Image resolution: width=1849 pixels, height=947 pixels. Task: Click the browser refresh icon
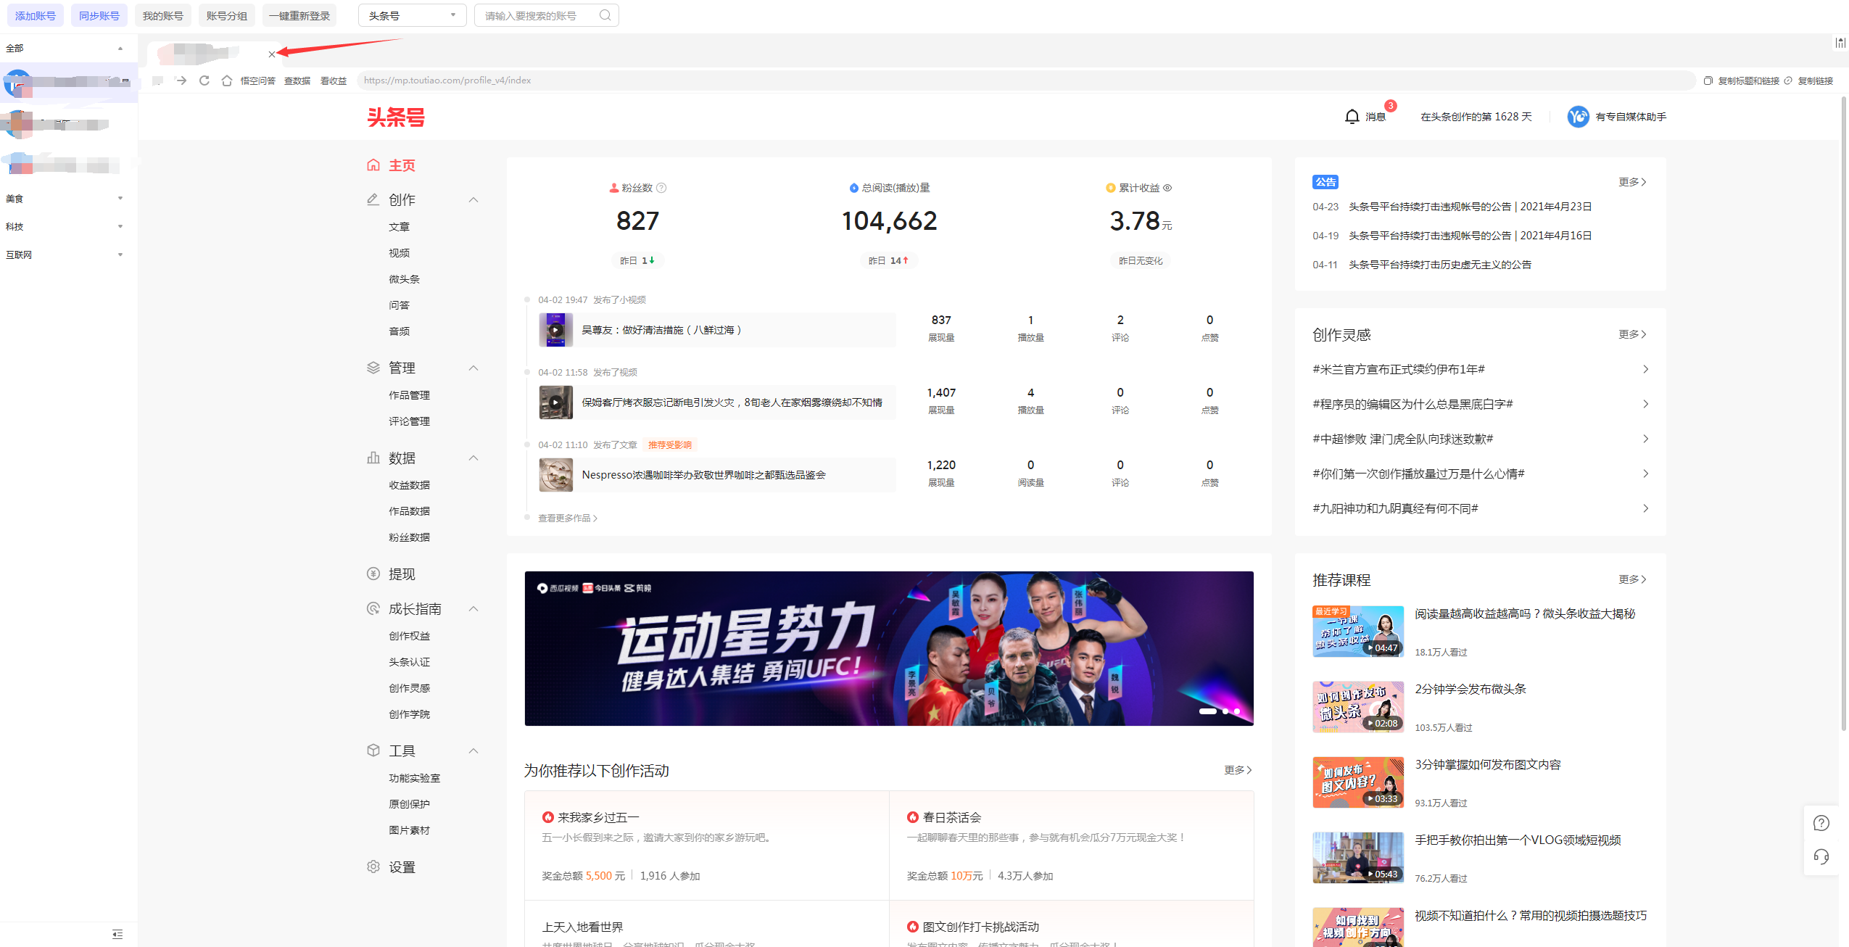click(204, 80)
